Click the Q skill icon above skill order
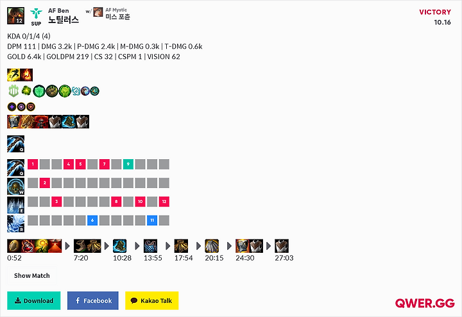This screenshot has width=462, height=317. pos(15,144)
